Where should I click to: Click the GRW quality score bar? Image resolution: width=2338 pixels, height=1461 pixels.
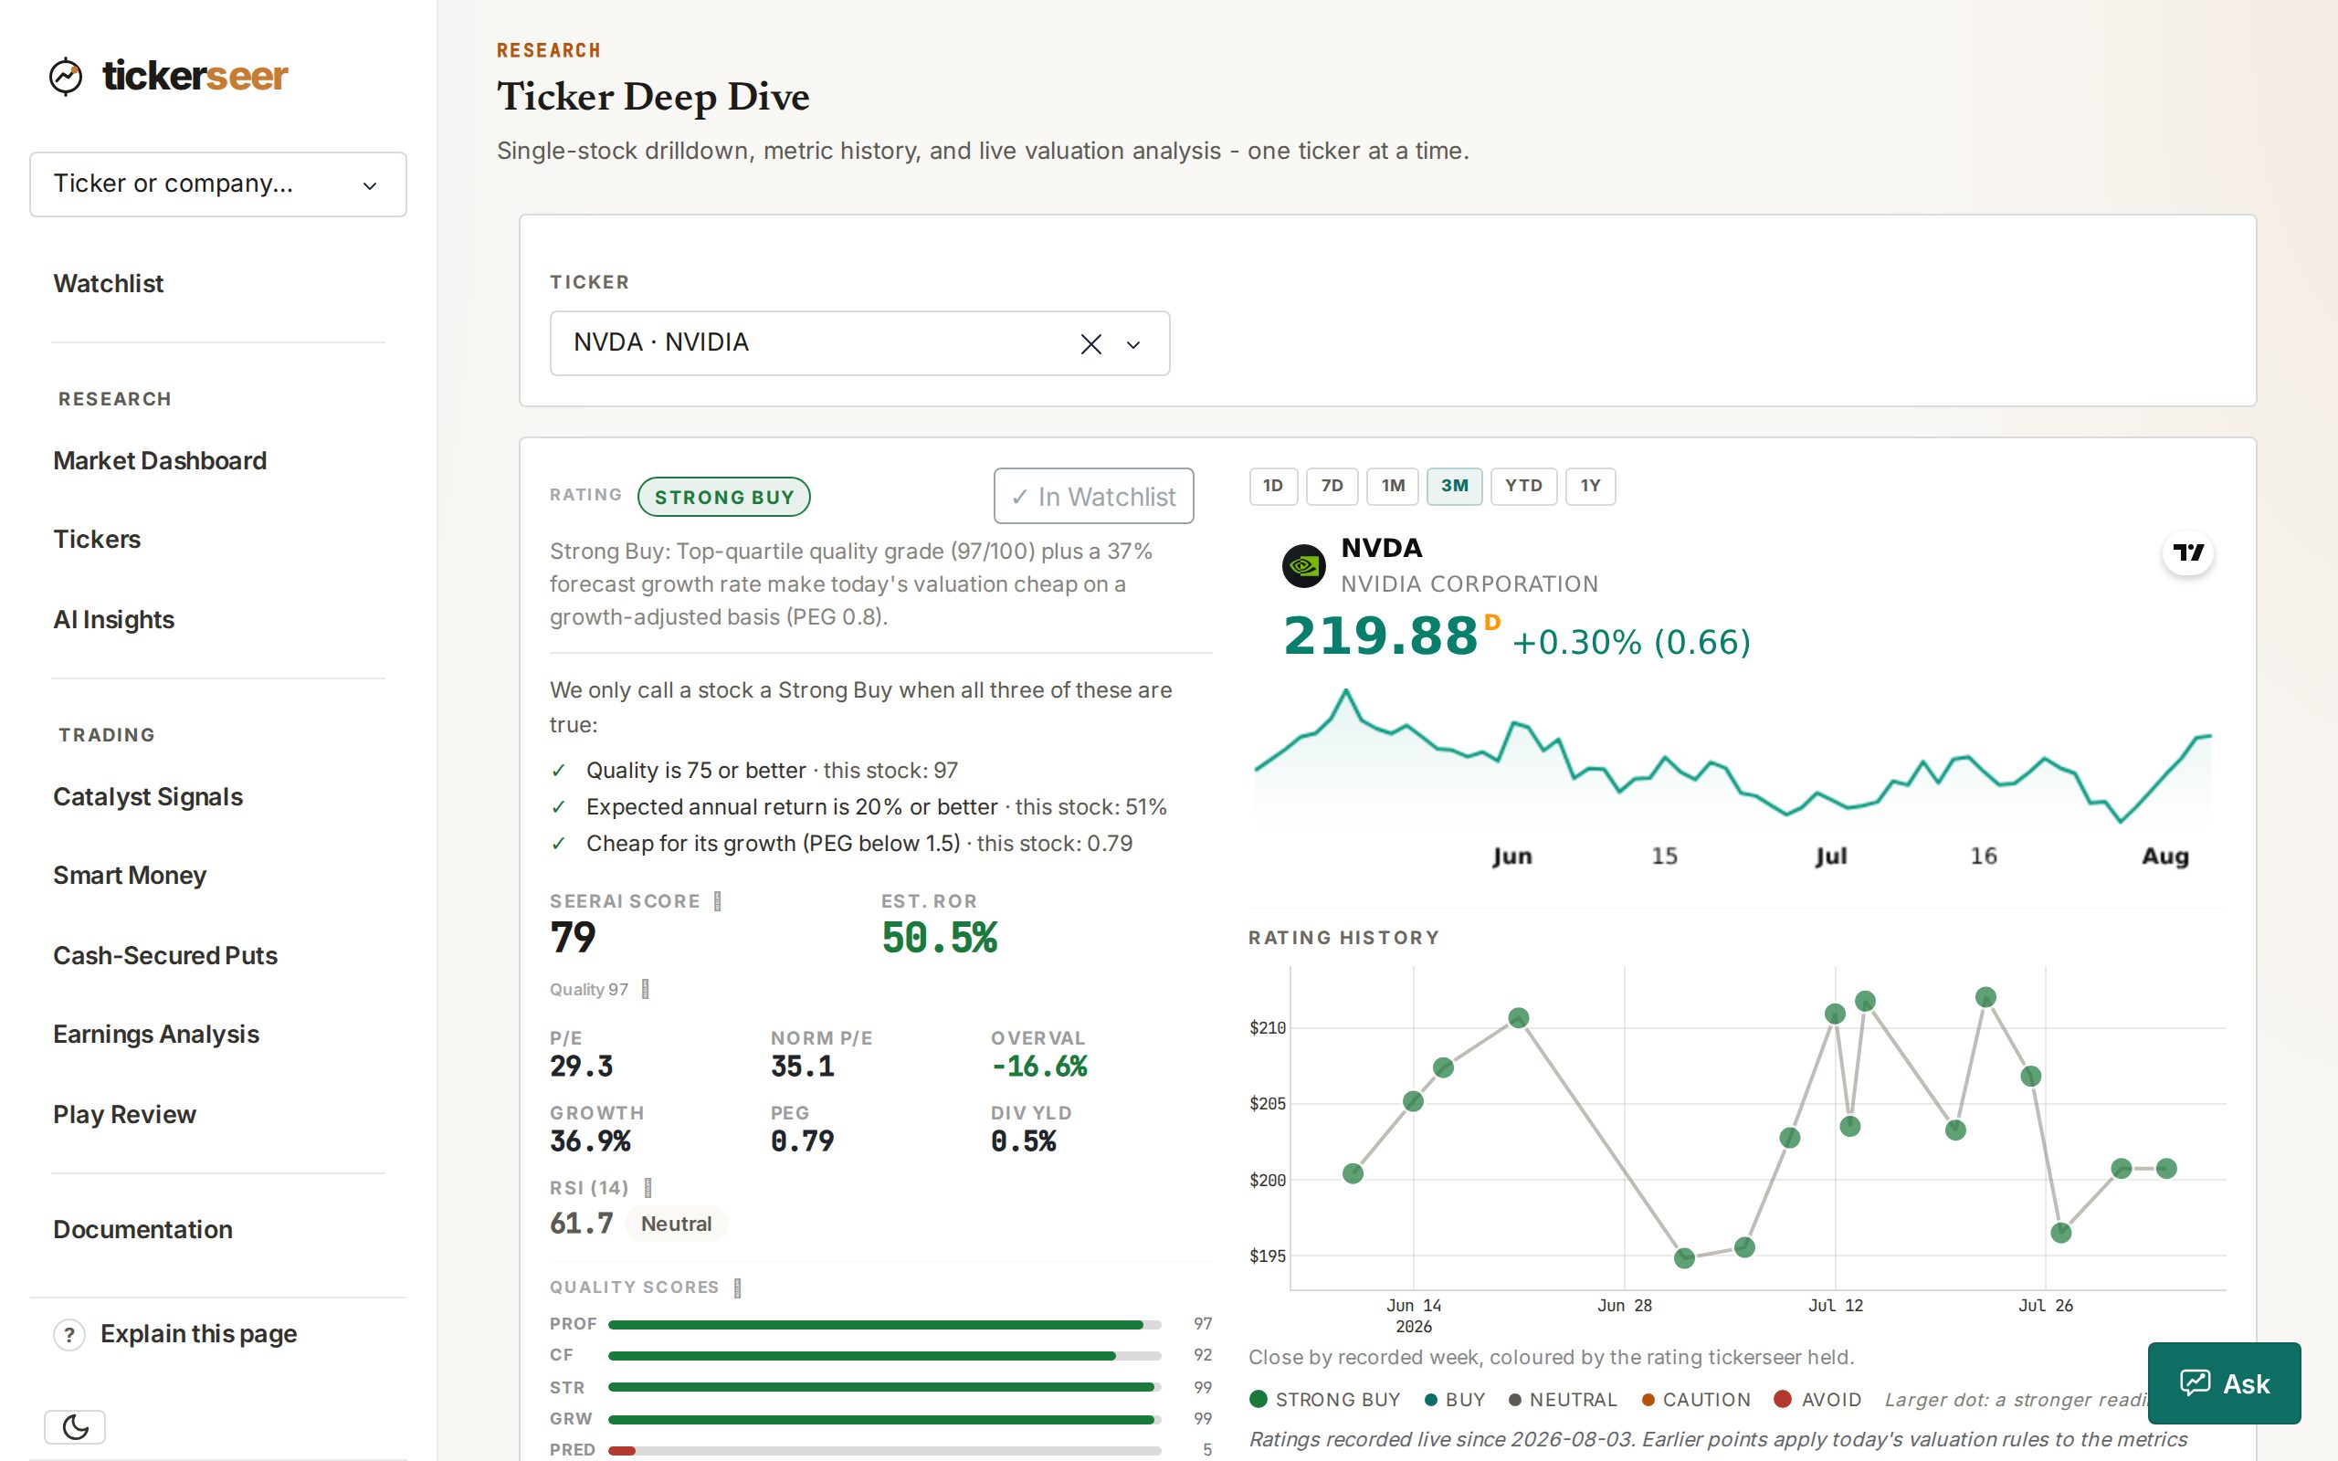884,1419
